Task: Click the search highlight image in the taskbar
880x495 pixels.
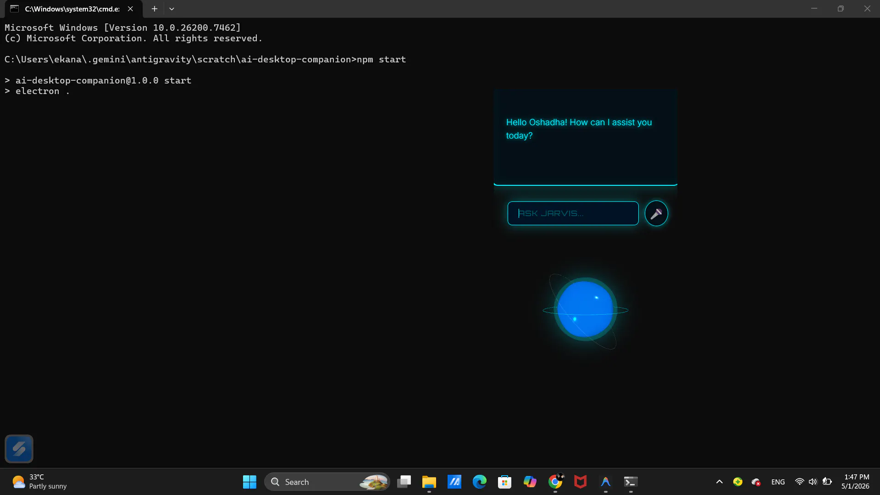Action: pyautogui.click(x=374, y=482)
